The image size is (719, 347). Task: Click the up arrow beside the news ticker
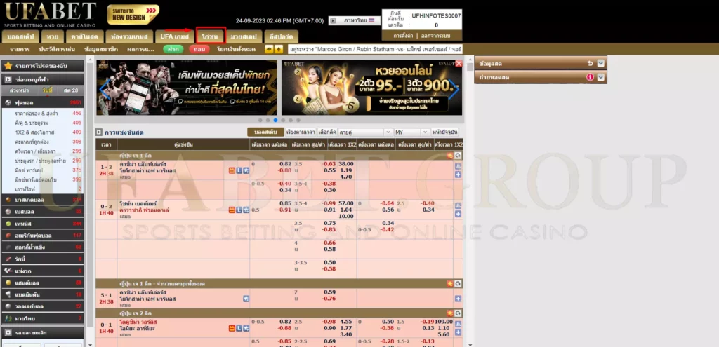[279, 49]
